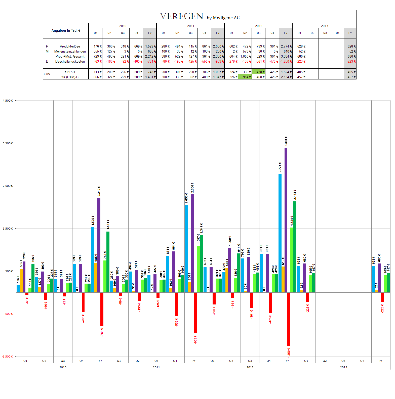Image resolution: width=395 pixels, height=399 pixels.
Task: Select the 2.774 € data label in the chart
Action: (x=280, y=167)
